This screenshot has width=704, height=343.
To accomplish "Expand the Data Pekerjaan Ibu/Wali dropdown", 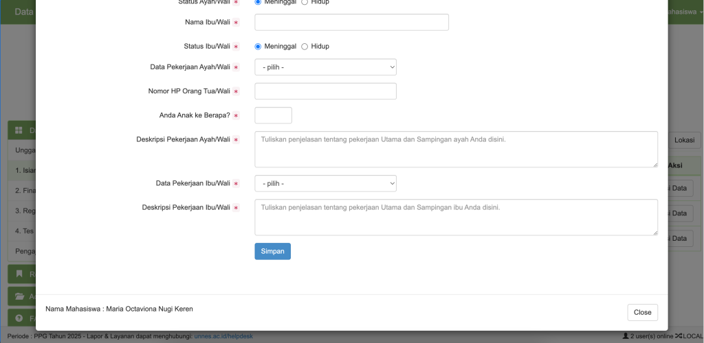I will tap(325, 184).
